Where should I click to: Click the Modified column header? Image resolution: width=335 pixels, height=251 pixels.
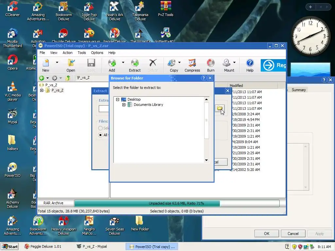pyautogui.click(x=253, y=86)
